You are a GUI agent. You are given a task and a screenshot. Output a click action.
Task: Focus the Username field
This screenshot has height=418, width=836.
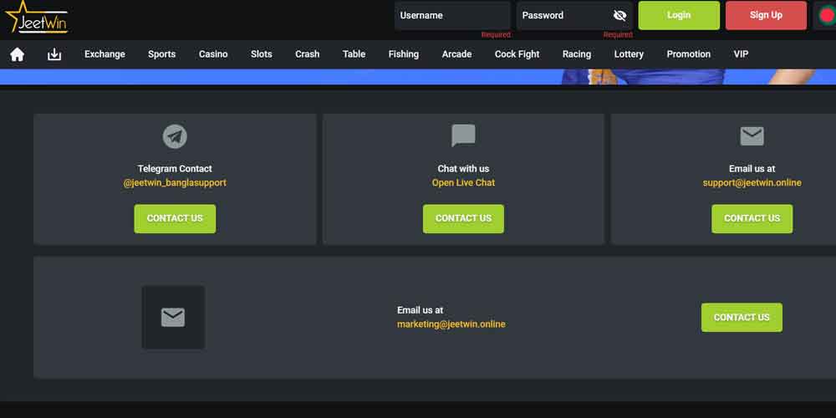(x=452, y=15)
